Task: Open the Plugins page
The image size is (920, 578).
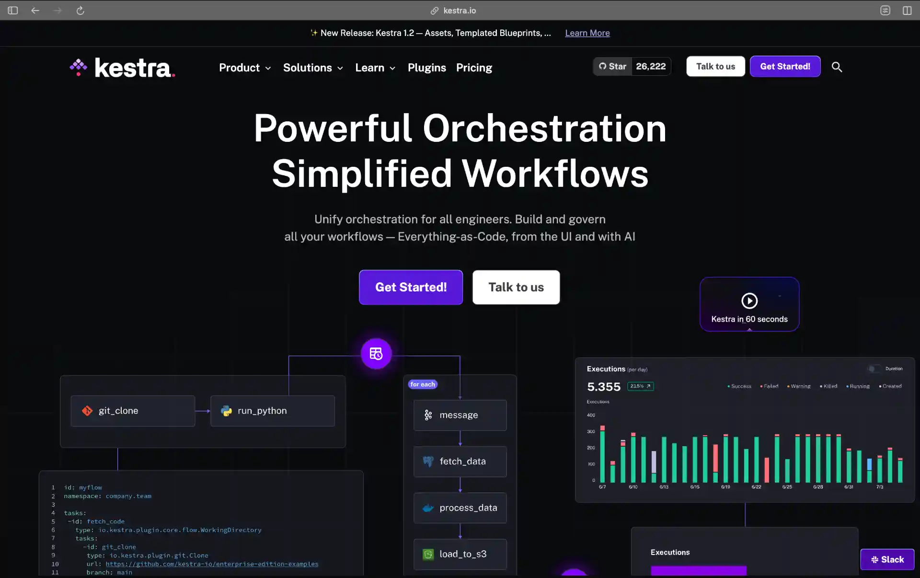Action: click(x=426, y=68)
